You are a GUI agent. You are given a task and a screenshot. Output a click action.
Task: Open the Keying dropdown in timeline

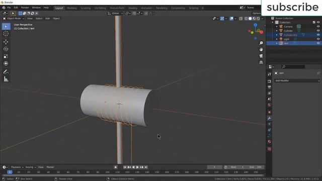(31, 167)
